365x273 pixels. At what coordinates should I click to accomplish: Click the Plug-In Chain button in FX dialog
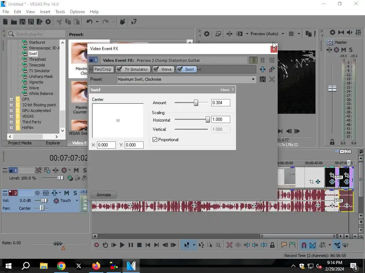[263, 69]
